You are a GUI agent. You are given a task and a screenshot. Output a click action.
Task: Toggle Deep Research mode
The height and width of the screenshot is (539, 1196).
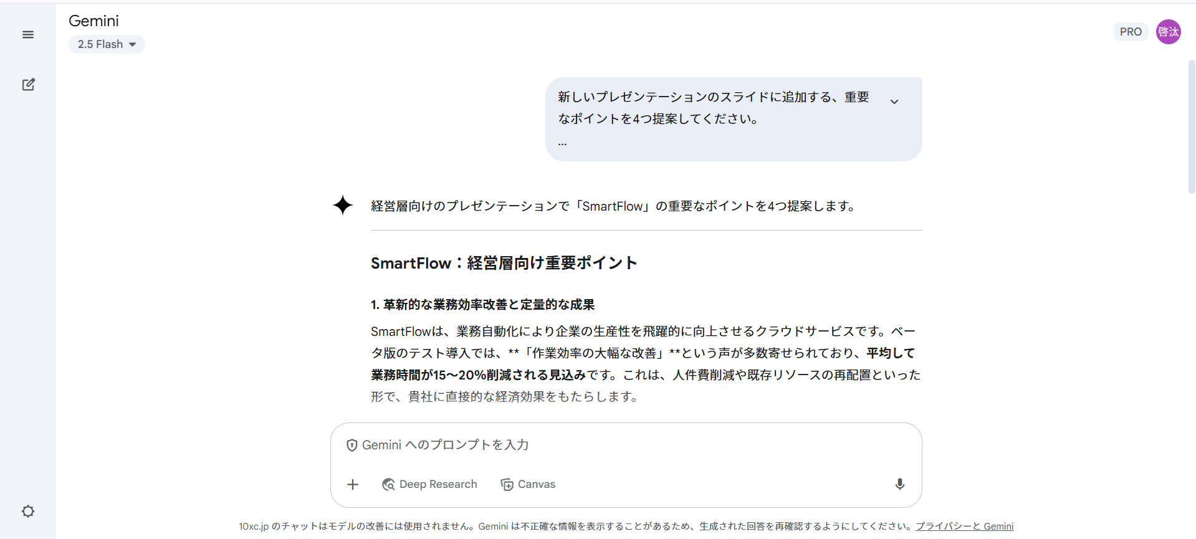(429, 484)
